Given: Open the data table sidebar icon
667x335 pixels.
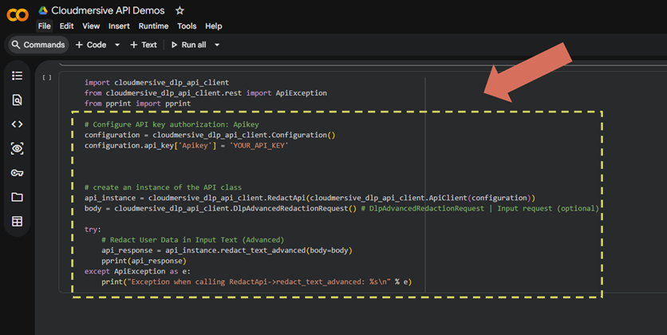Looking at the screenshot, I should coord(17,221).
